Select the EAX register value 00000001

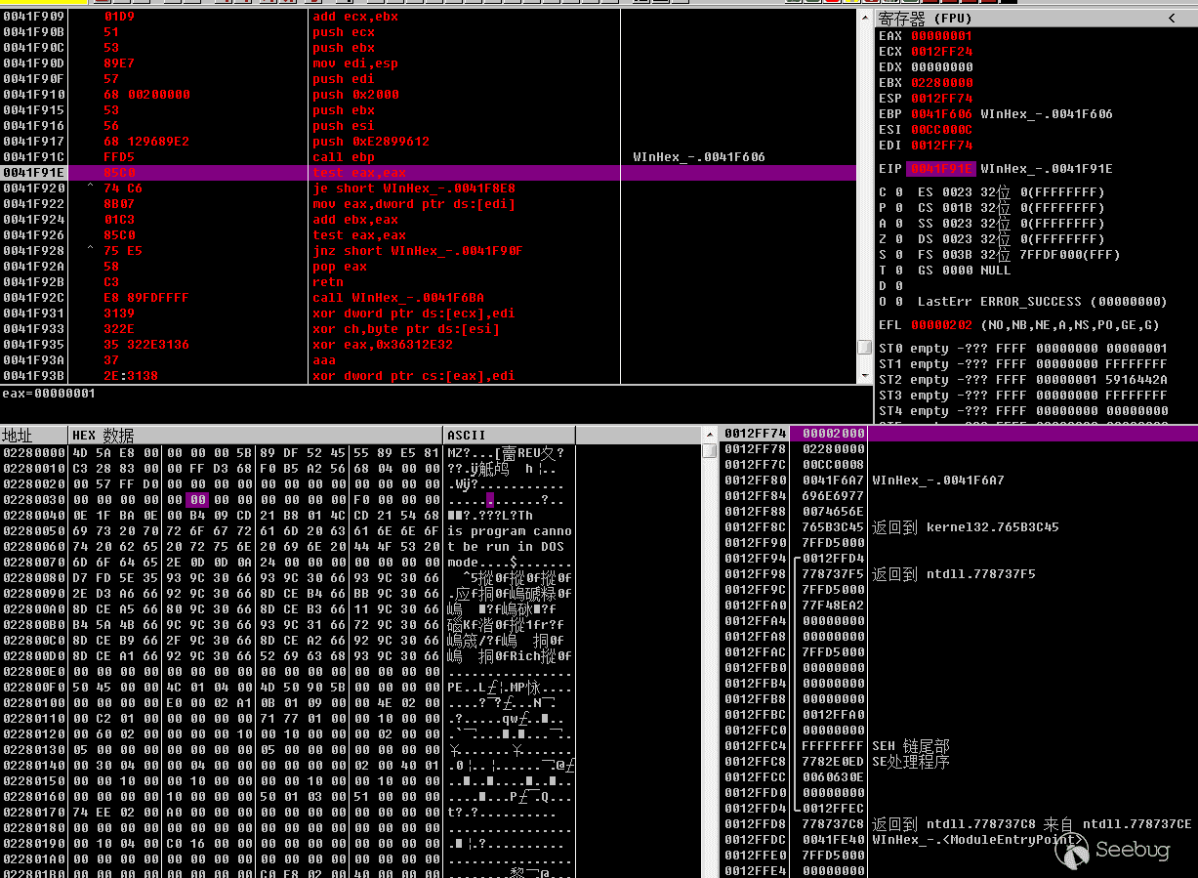[x=941, y=36]
